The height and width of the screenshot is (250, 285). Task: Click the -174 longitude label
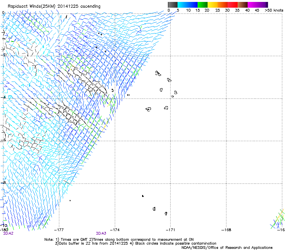point(115,230)
